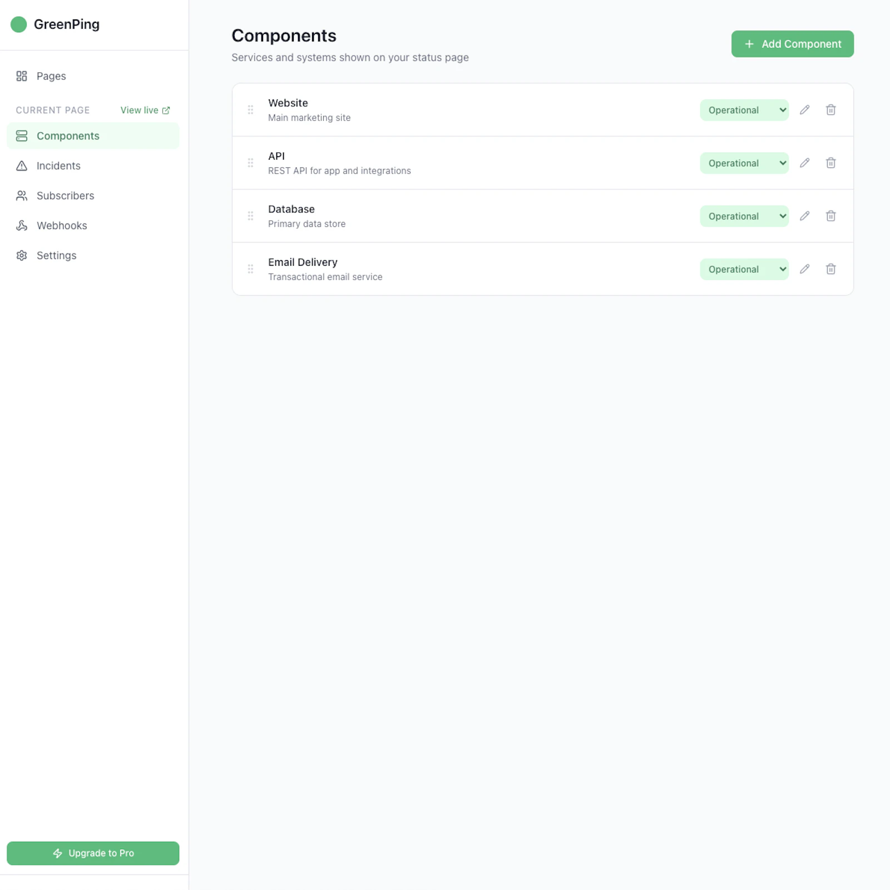Viewport: 890px width, 890px height.
Task: Click 'Primary data store' description
Action: [x=306, y=224]
